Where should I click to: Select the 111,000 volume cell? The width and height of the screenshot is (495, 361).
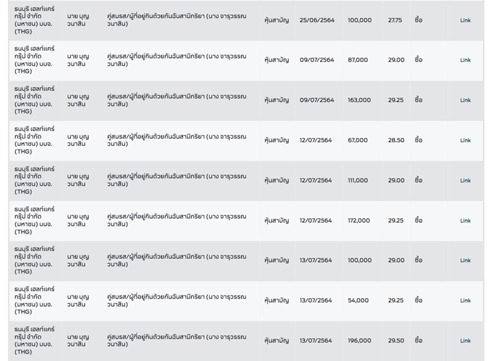pyautogui.click(x=358, y=180)
